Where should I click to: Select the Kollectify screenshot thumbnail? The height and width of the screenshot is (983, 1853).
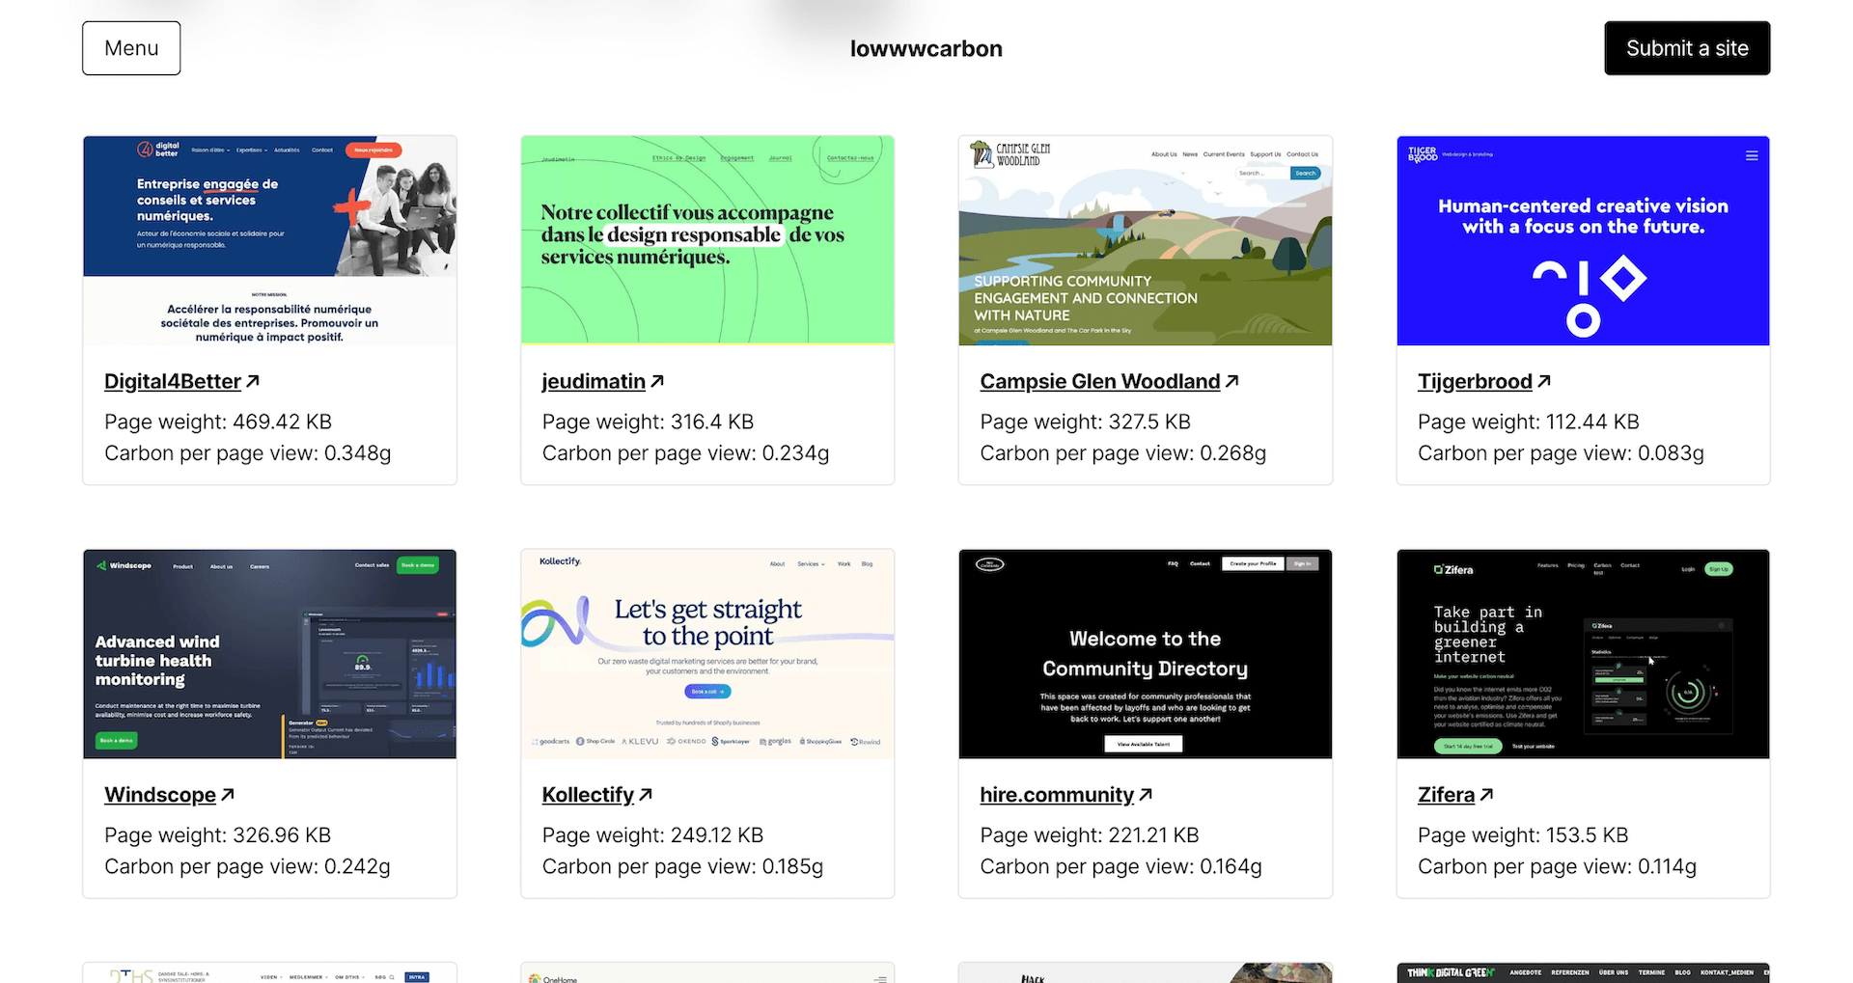click(707, 654)
